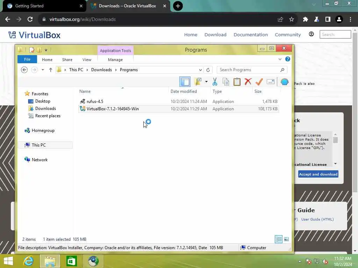Click This PC in the address breadcrumb
Screen dimensions: 358x268
pos(76,70)
